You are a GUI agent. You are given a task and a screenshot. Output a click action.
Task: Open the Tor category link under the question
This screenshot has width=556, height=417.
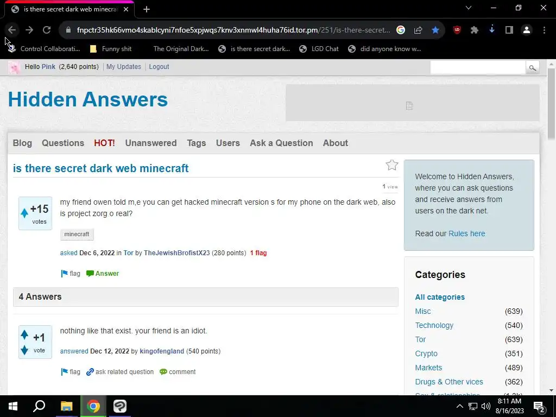pos(128,253)
